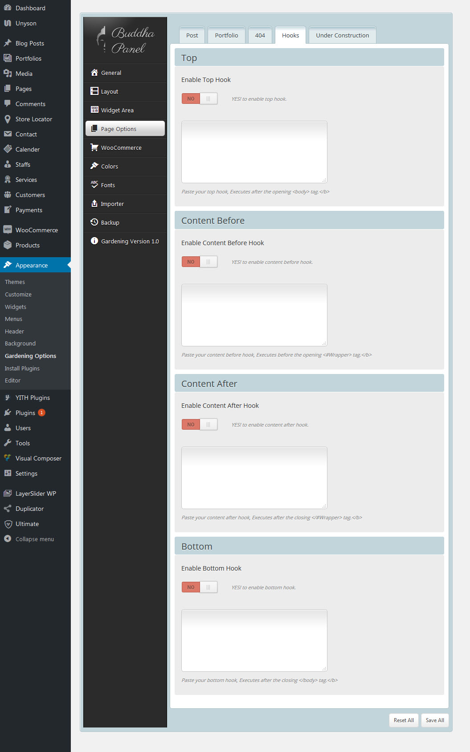Open the Menus submenu link
The width and height of the screenshot is (470, 752).
[x=13, y=319]
